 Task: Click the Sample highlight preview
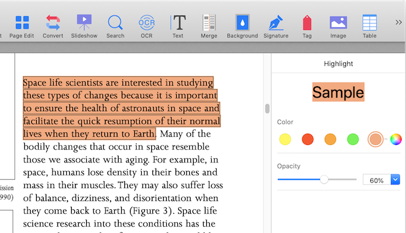338,92
